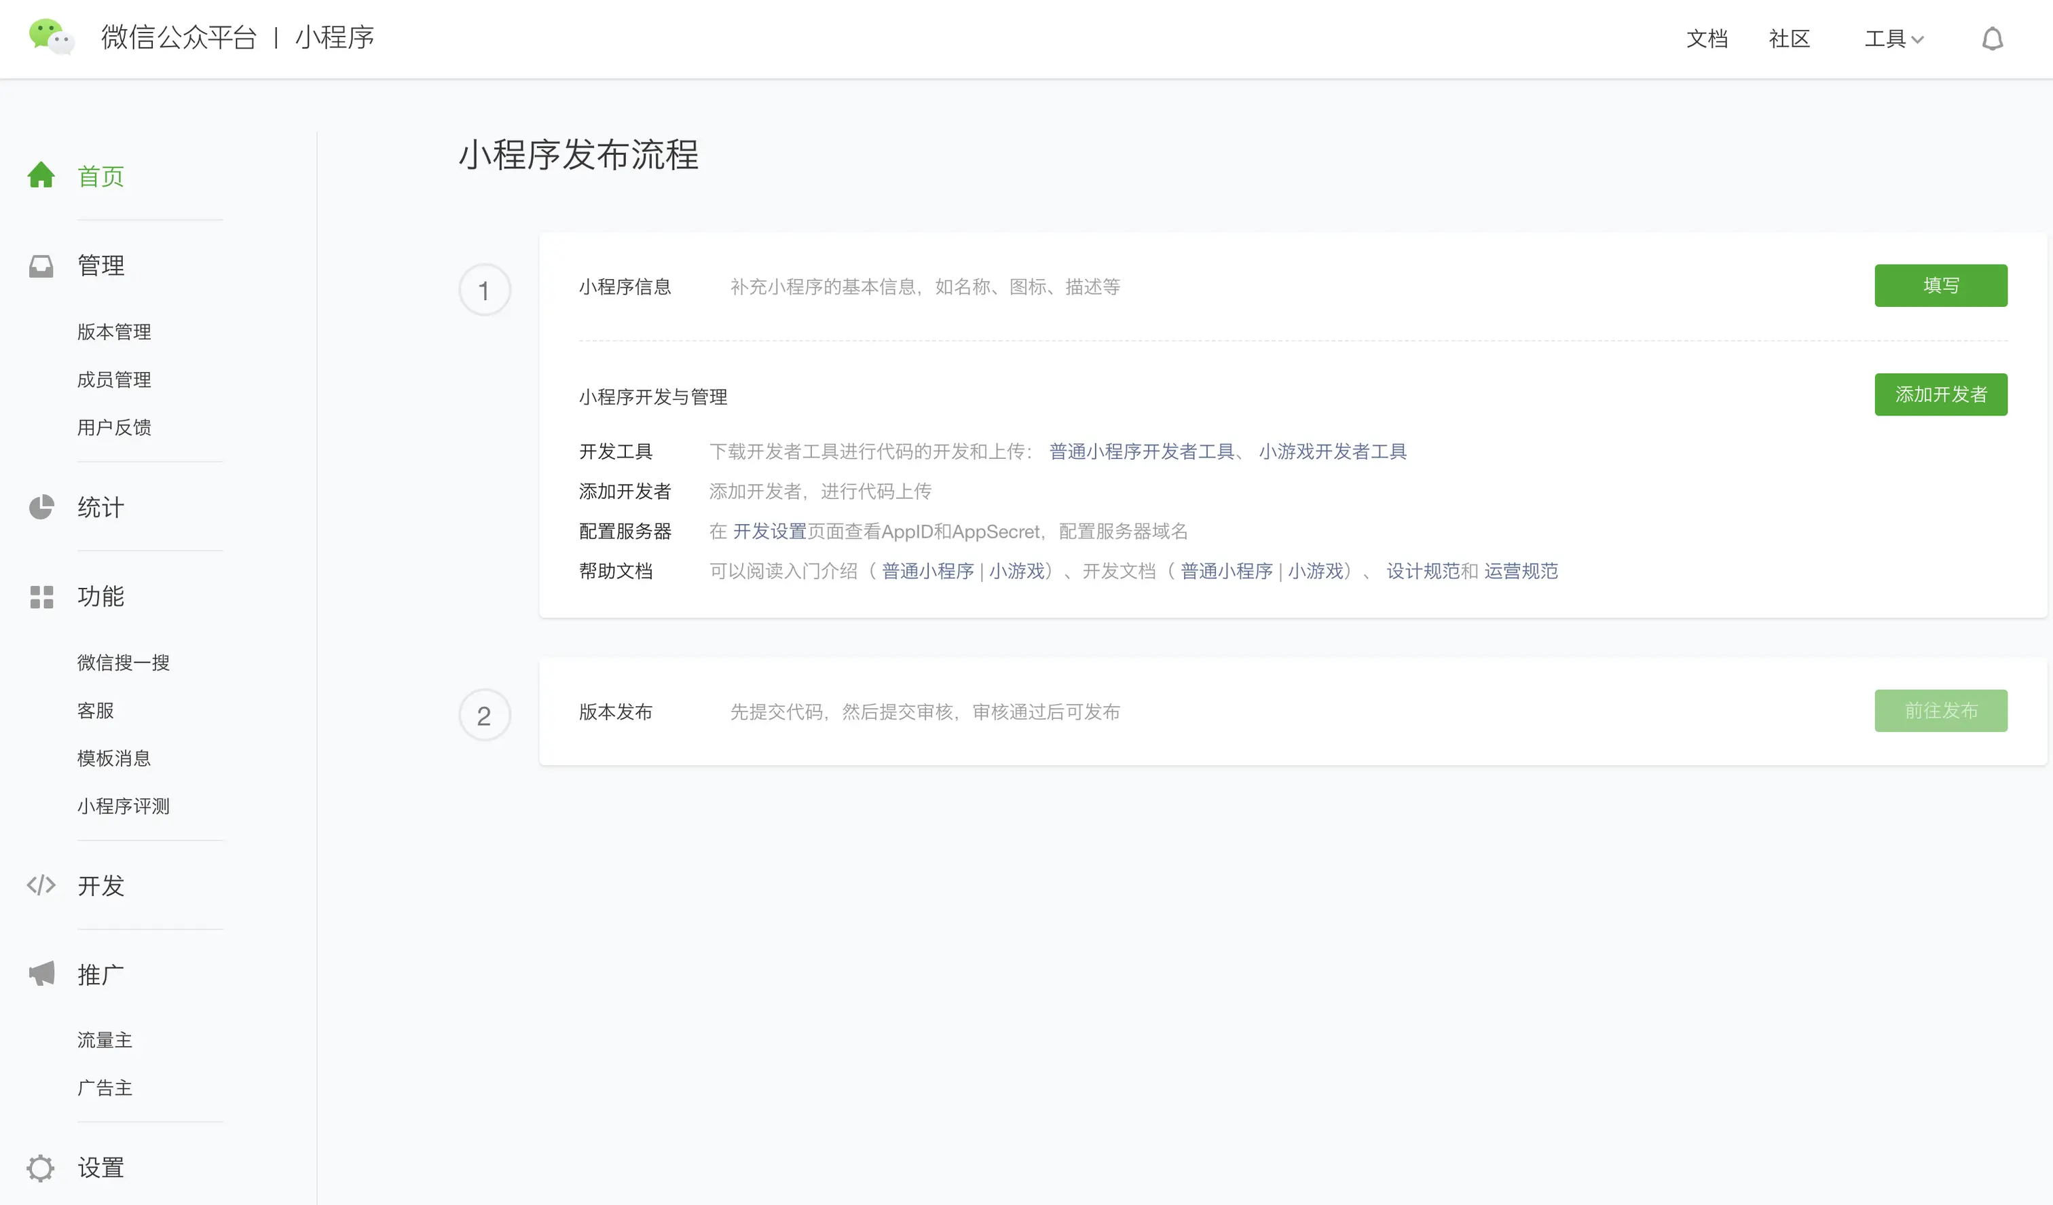Open 文档 in the top navigation
2053x1205 pixels.
[x=1706, y=39]
